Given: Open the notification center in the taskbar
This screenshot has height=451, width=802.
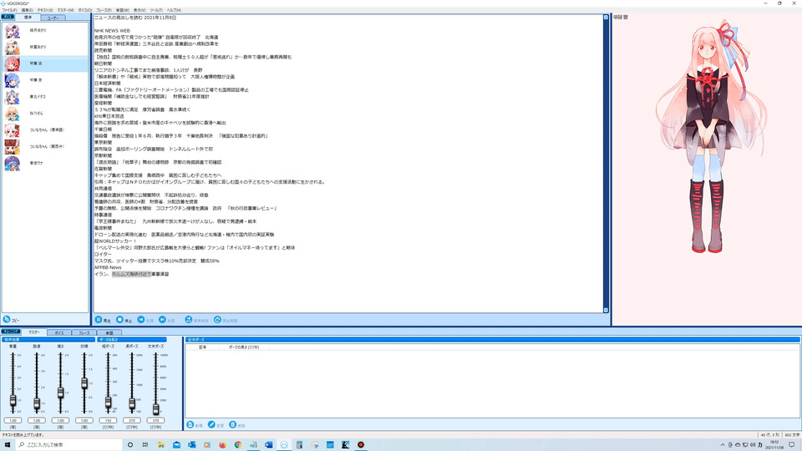Looking at the screenshot, I should coord(792,445).
